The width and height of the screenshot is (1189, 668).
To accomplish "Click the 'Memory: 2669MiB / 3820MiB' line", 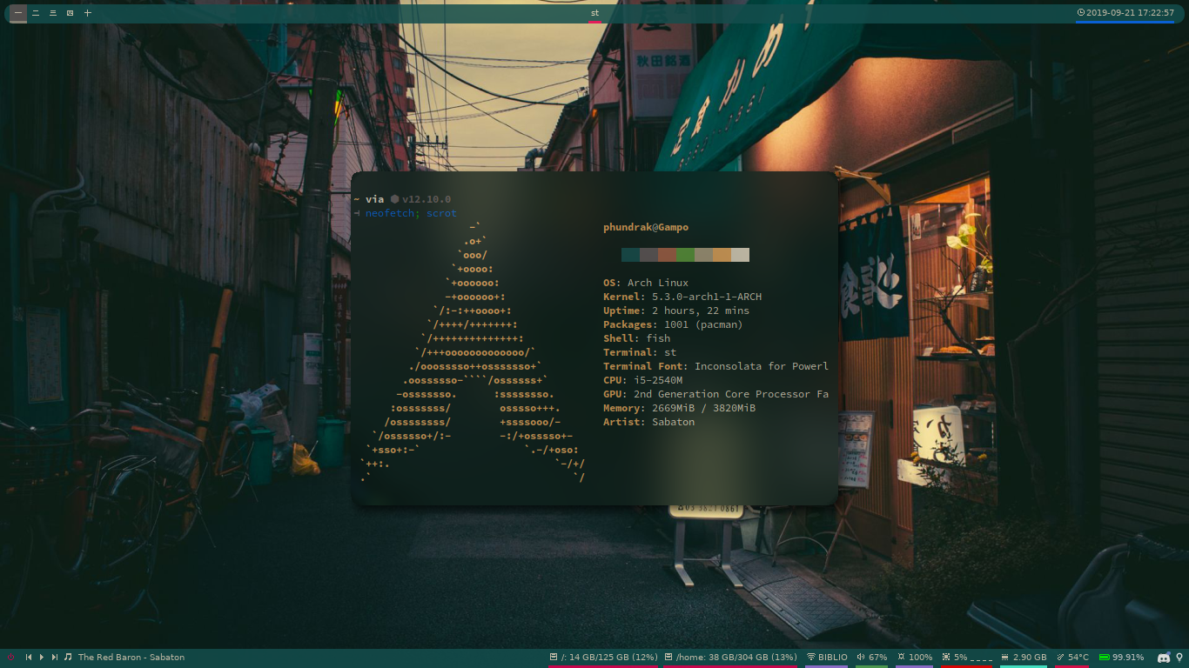I will pyautogui.click(x=679, y=408).
